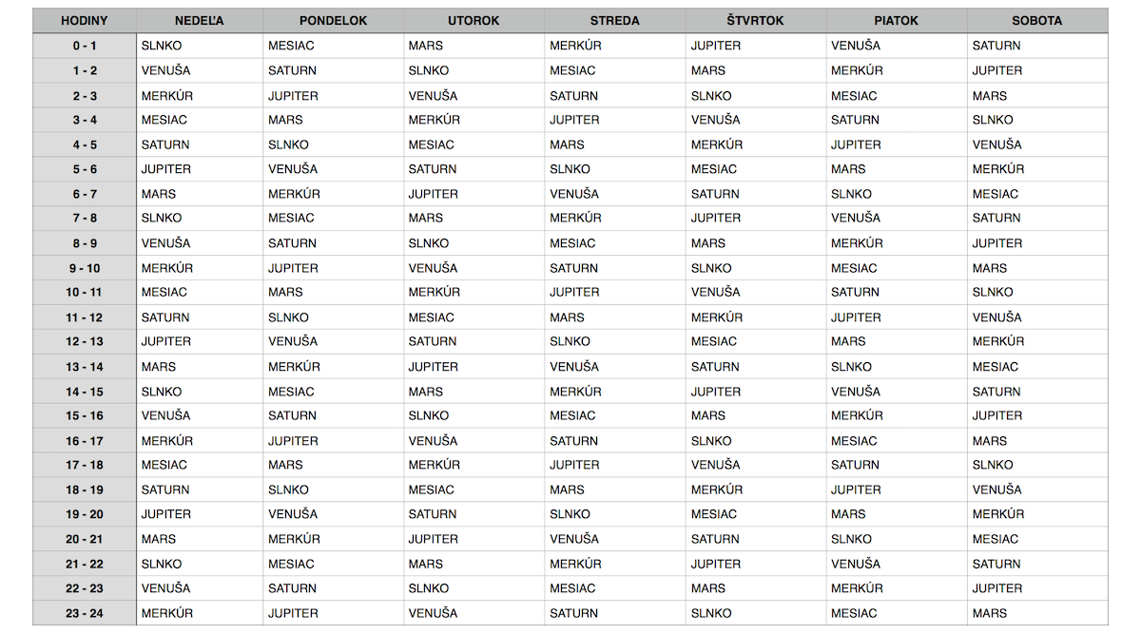Click SLNKO in STREDA's 12 - 13 row
The image size is (1141, 634).
tap(570, 341)
